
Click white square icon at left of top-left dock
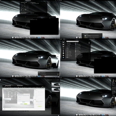coord(13,37)
